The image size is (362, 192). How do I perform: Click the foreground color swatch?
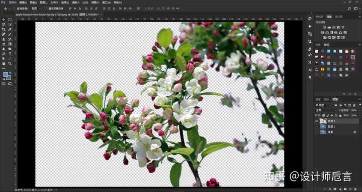6,75
